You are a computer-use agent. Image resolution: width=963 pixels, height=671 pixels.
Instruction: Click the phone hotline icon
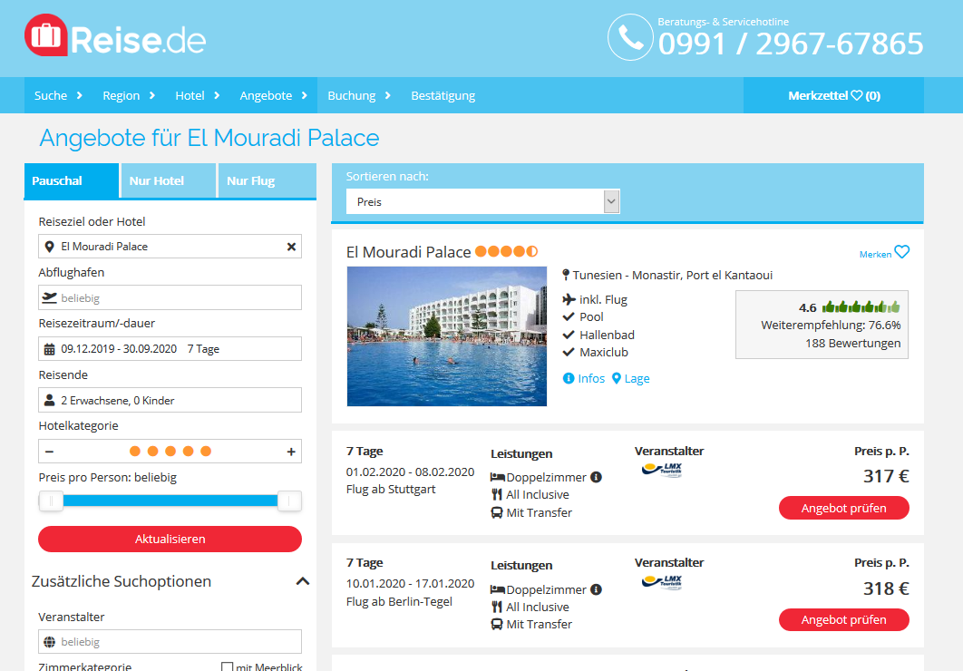630,37
